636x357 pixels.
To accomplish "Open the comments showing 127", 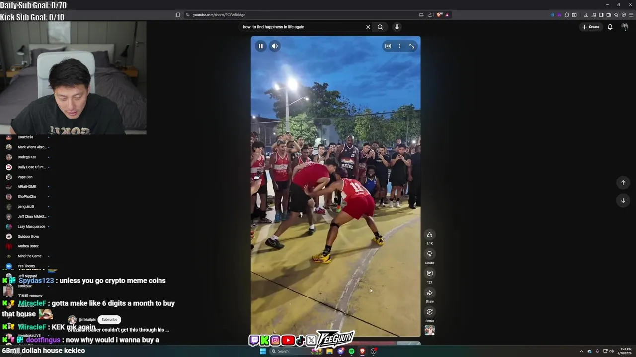I will point(430,273).
